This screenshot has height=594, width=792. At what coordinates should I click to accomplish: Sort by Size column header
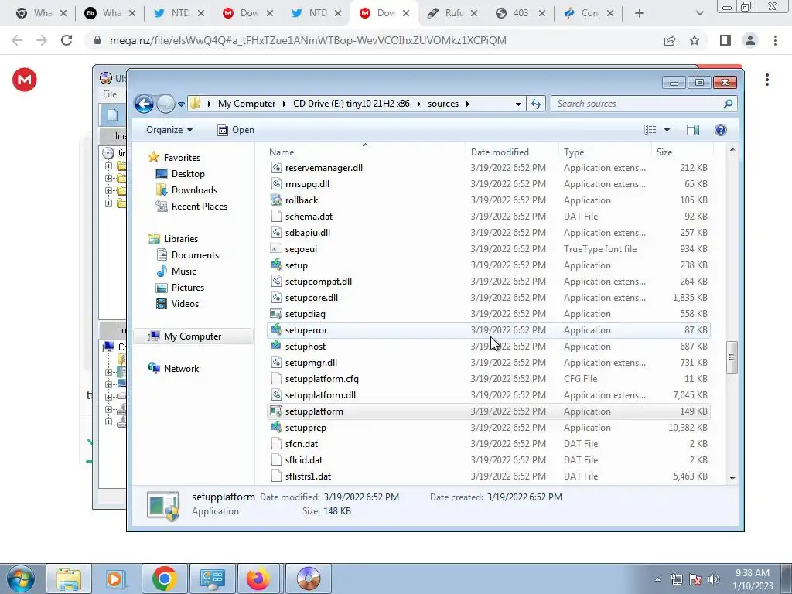click(682, 152)
